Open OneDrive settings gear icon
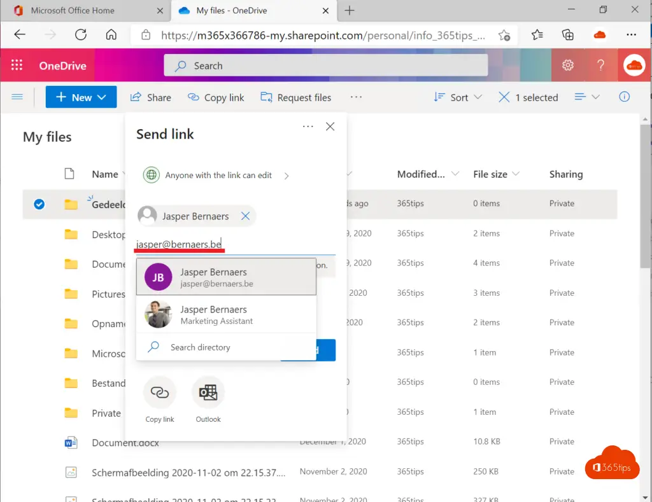The image size is (652, 502). click(567, 66)
